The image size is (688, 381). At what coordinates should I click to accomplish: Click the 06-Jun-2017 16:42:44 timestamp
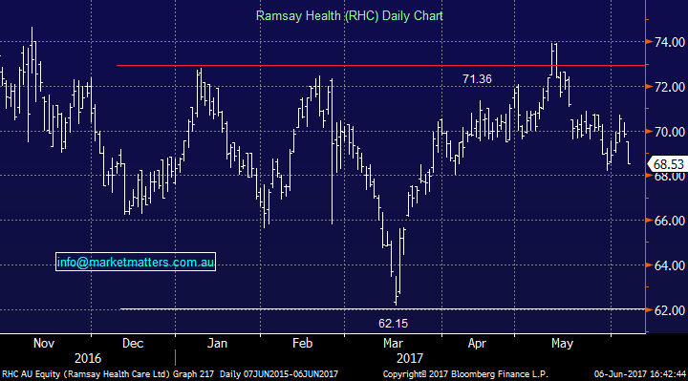point(639,374)
